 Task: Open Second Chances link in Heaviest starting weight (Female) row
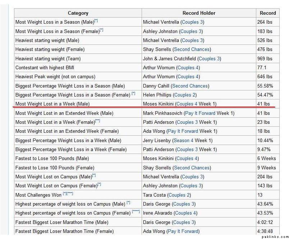point(192,49)
